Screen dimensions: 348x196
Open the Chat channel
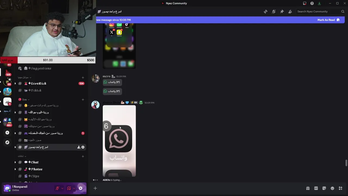point(51,162)
